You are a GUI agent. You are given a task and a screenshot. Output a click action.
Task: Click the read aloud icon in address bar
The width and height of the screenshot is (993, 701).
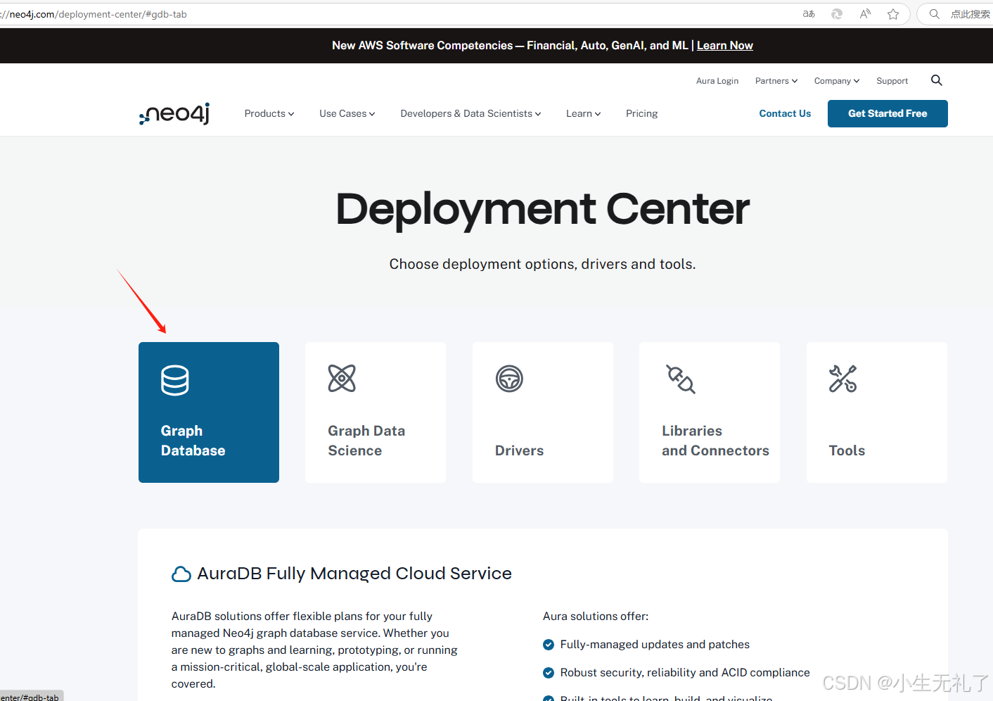point(865,14)
